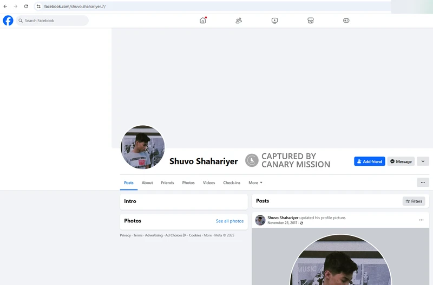Select the Posts tab
Image resolution: width=433 pixels, height=285 pixels.
pyautogui.click(x=129, y=182)
